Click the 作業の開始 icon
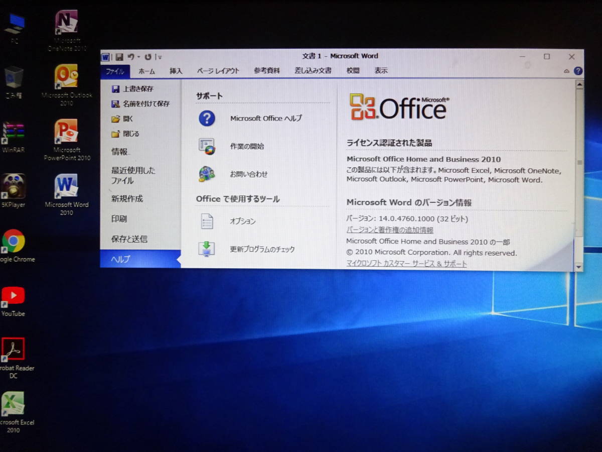The image size is (602, 452). (207, 146)
